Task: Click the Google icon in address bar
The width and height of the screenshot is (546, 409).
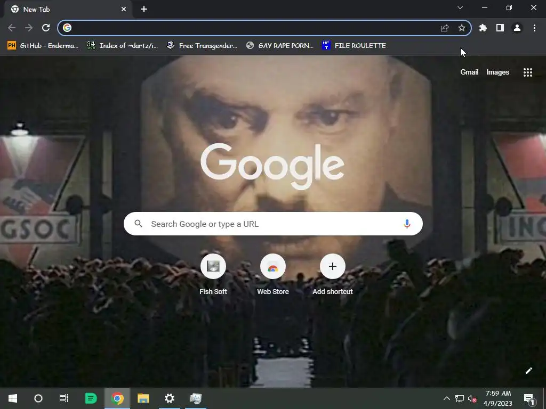Action: click(x=67, y=28)
